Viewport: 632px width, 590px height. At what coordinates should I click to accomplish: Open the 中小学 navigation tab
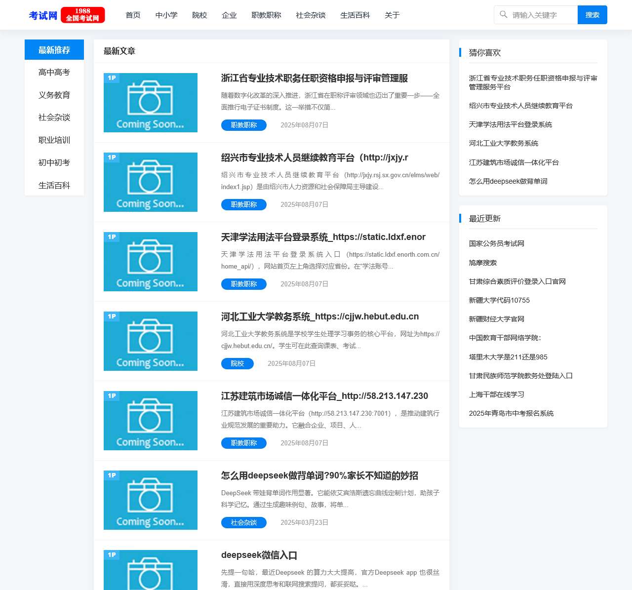coord(166,15)
